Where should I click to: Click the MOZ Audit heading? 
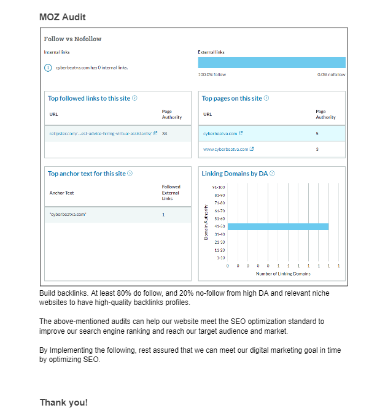tap(63, 17)
